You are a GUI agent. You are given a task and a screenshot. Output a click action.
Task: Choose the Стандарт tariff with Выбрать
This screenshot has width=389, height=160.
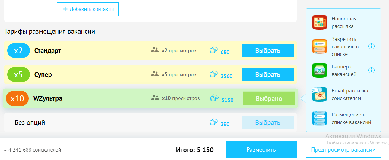(x=267, y=50)
